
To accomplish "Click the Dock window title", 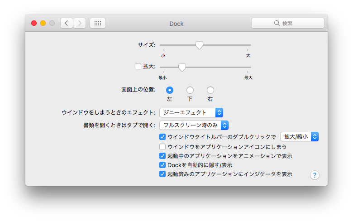I will (x=176, y=24).
